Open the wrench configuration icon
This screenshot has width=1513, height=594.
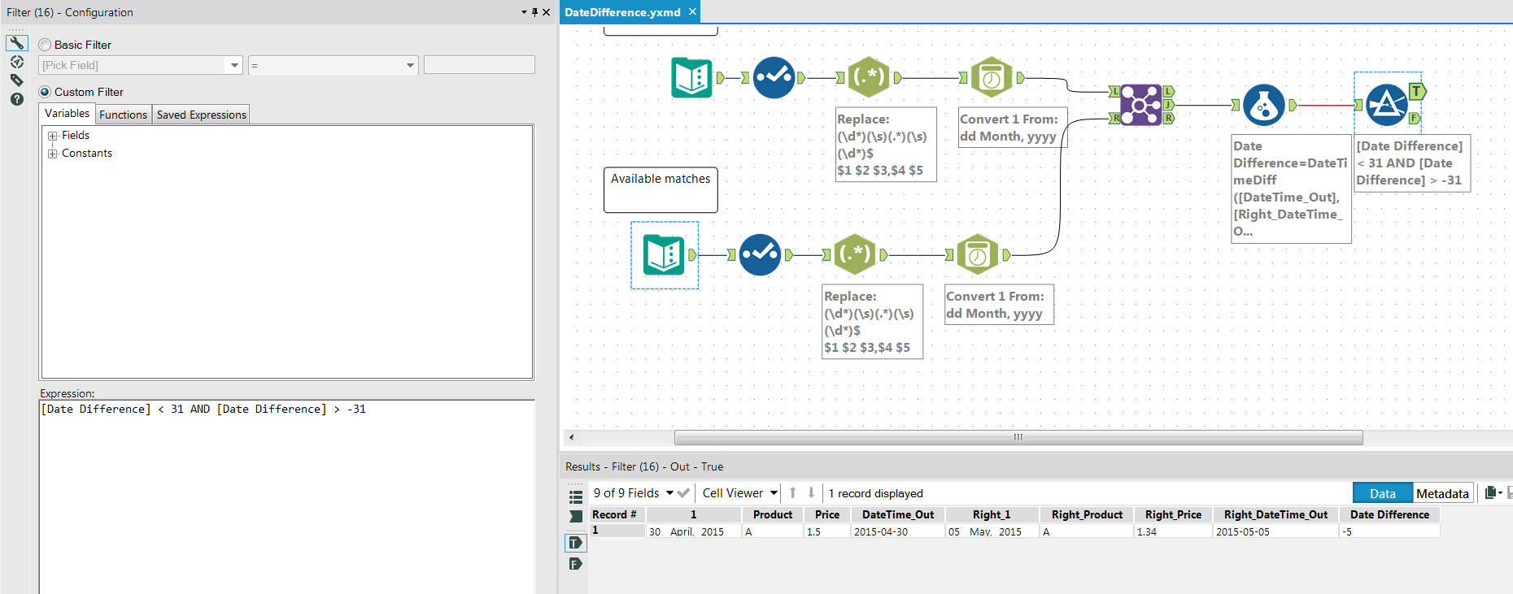pos(16,43)
